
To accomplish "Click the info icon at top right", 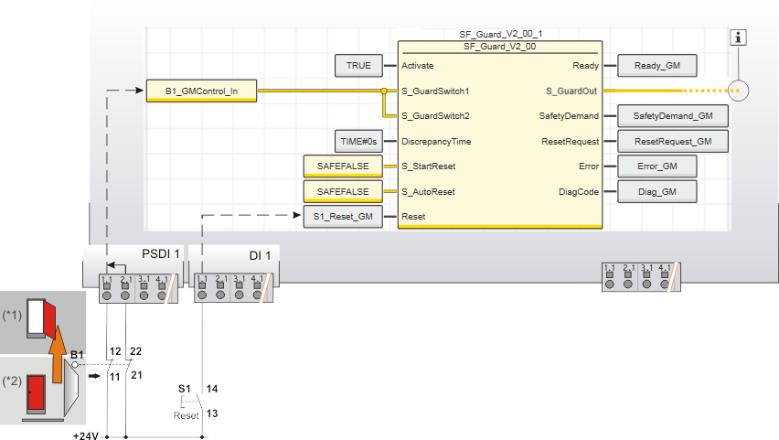I will [x=739, y=38].
